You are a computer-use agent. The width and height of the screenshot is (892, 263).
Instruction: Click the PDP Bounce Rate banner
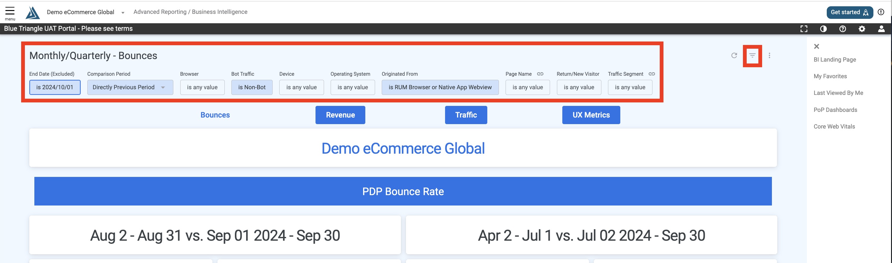[x=403, y=191]
